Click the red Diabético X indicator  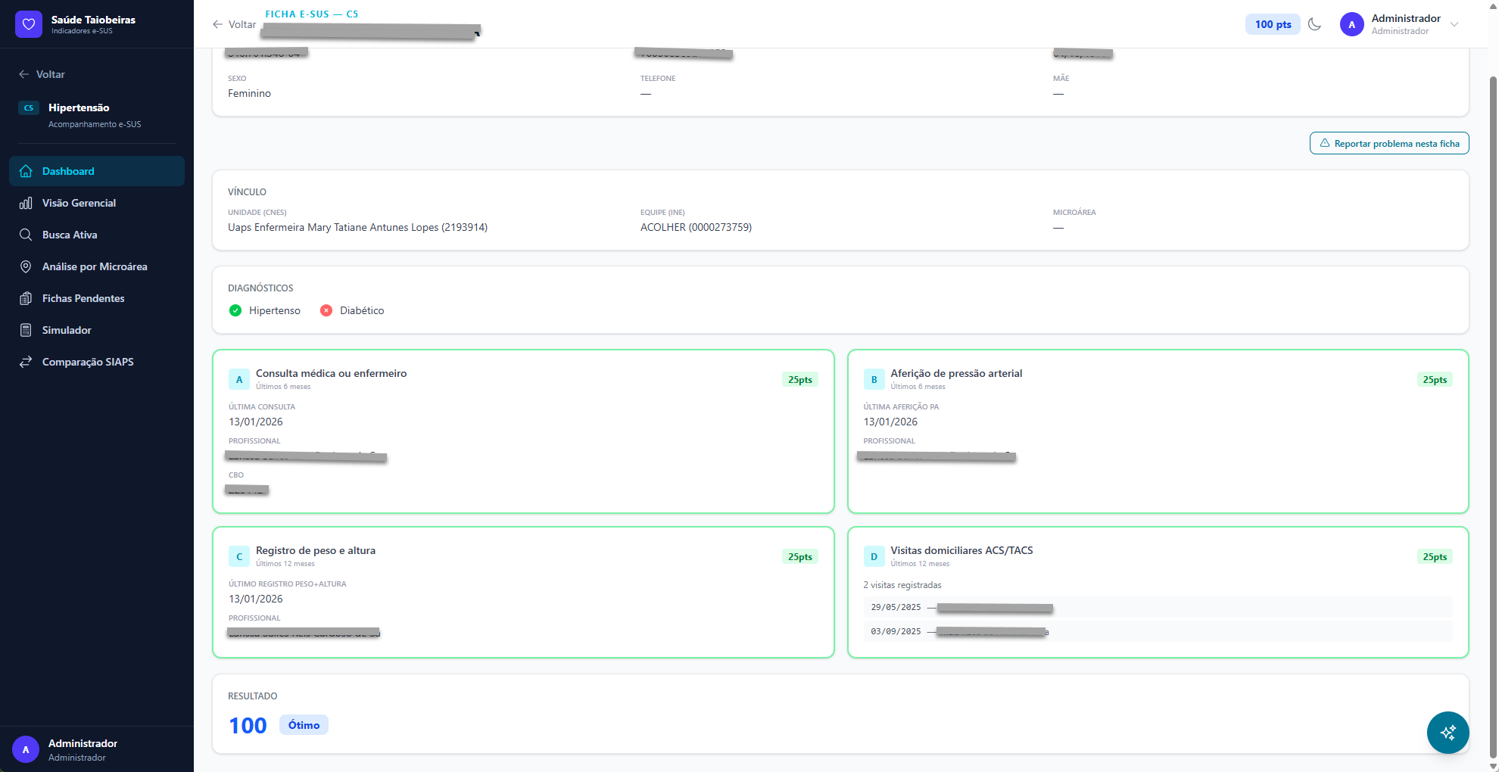tap(326, 310)
